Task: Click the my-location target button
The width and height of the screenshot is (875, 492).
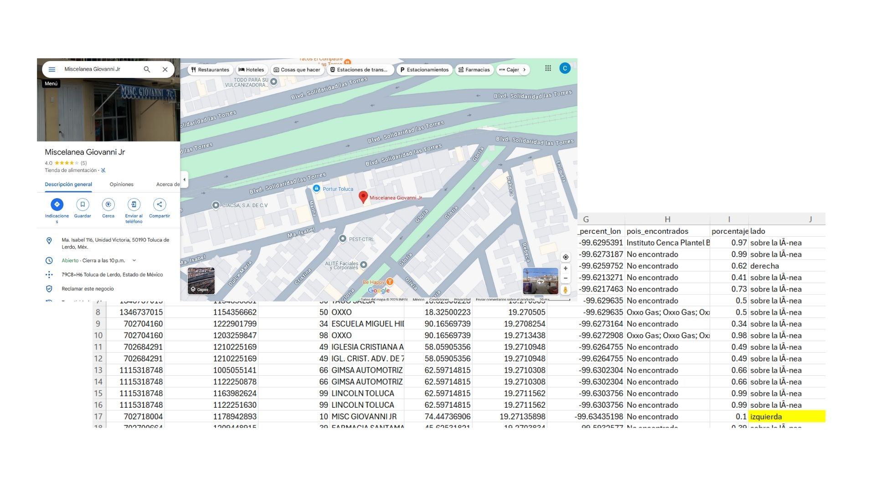Action: tap(566, 257)
